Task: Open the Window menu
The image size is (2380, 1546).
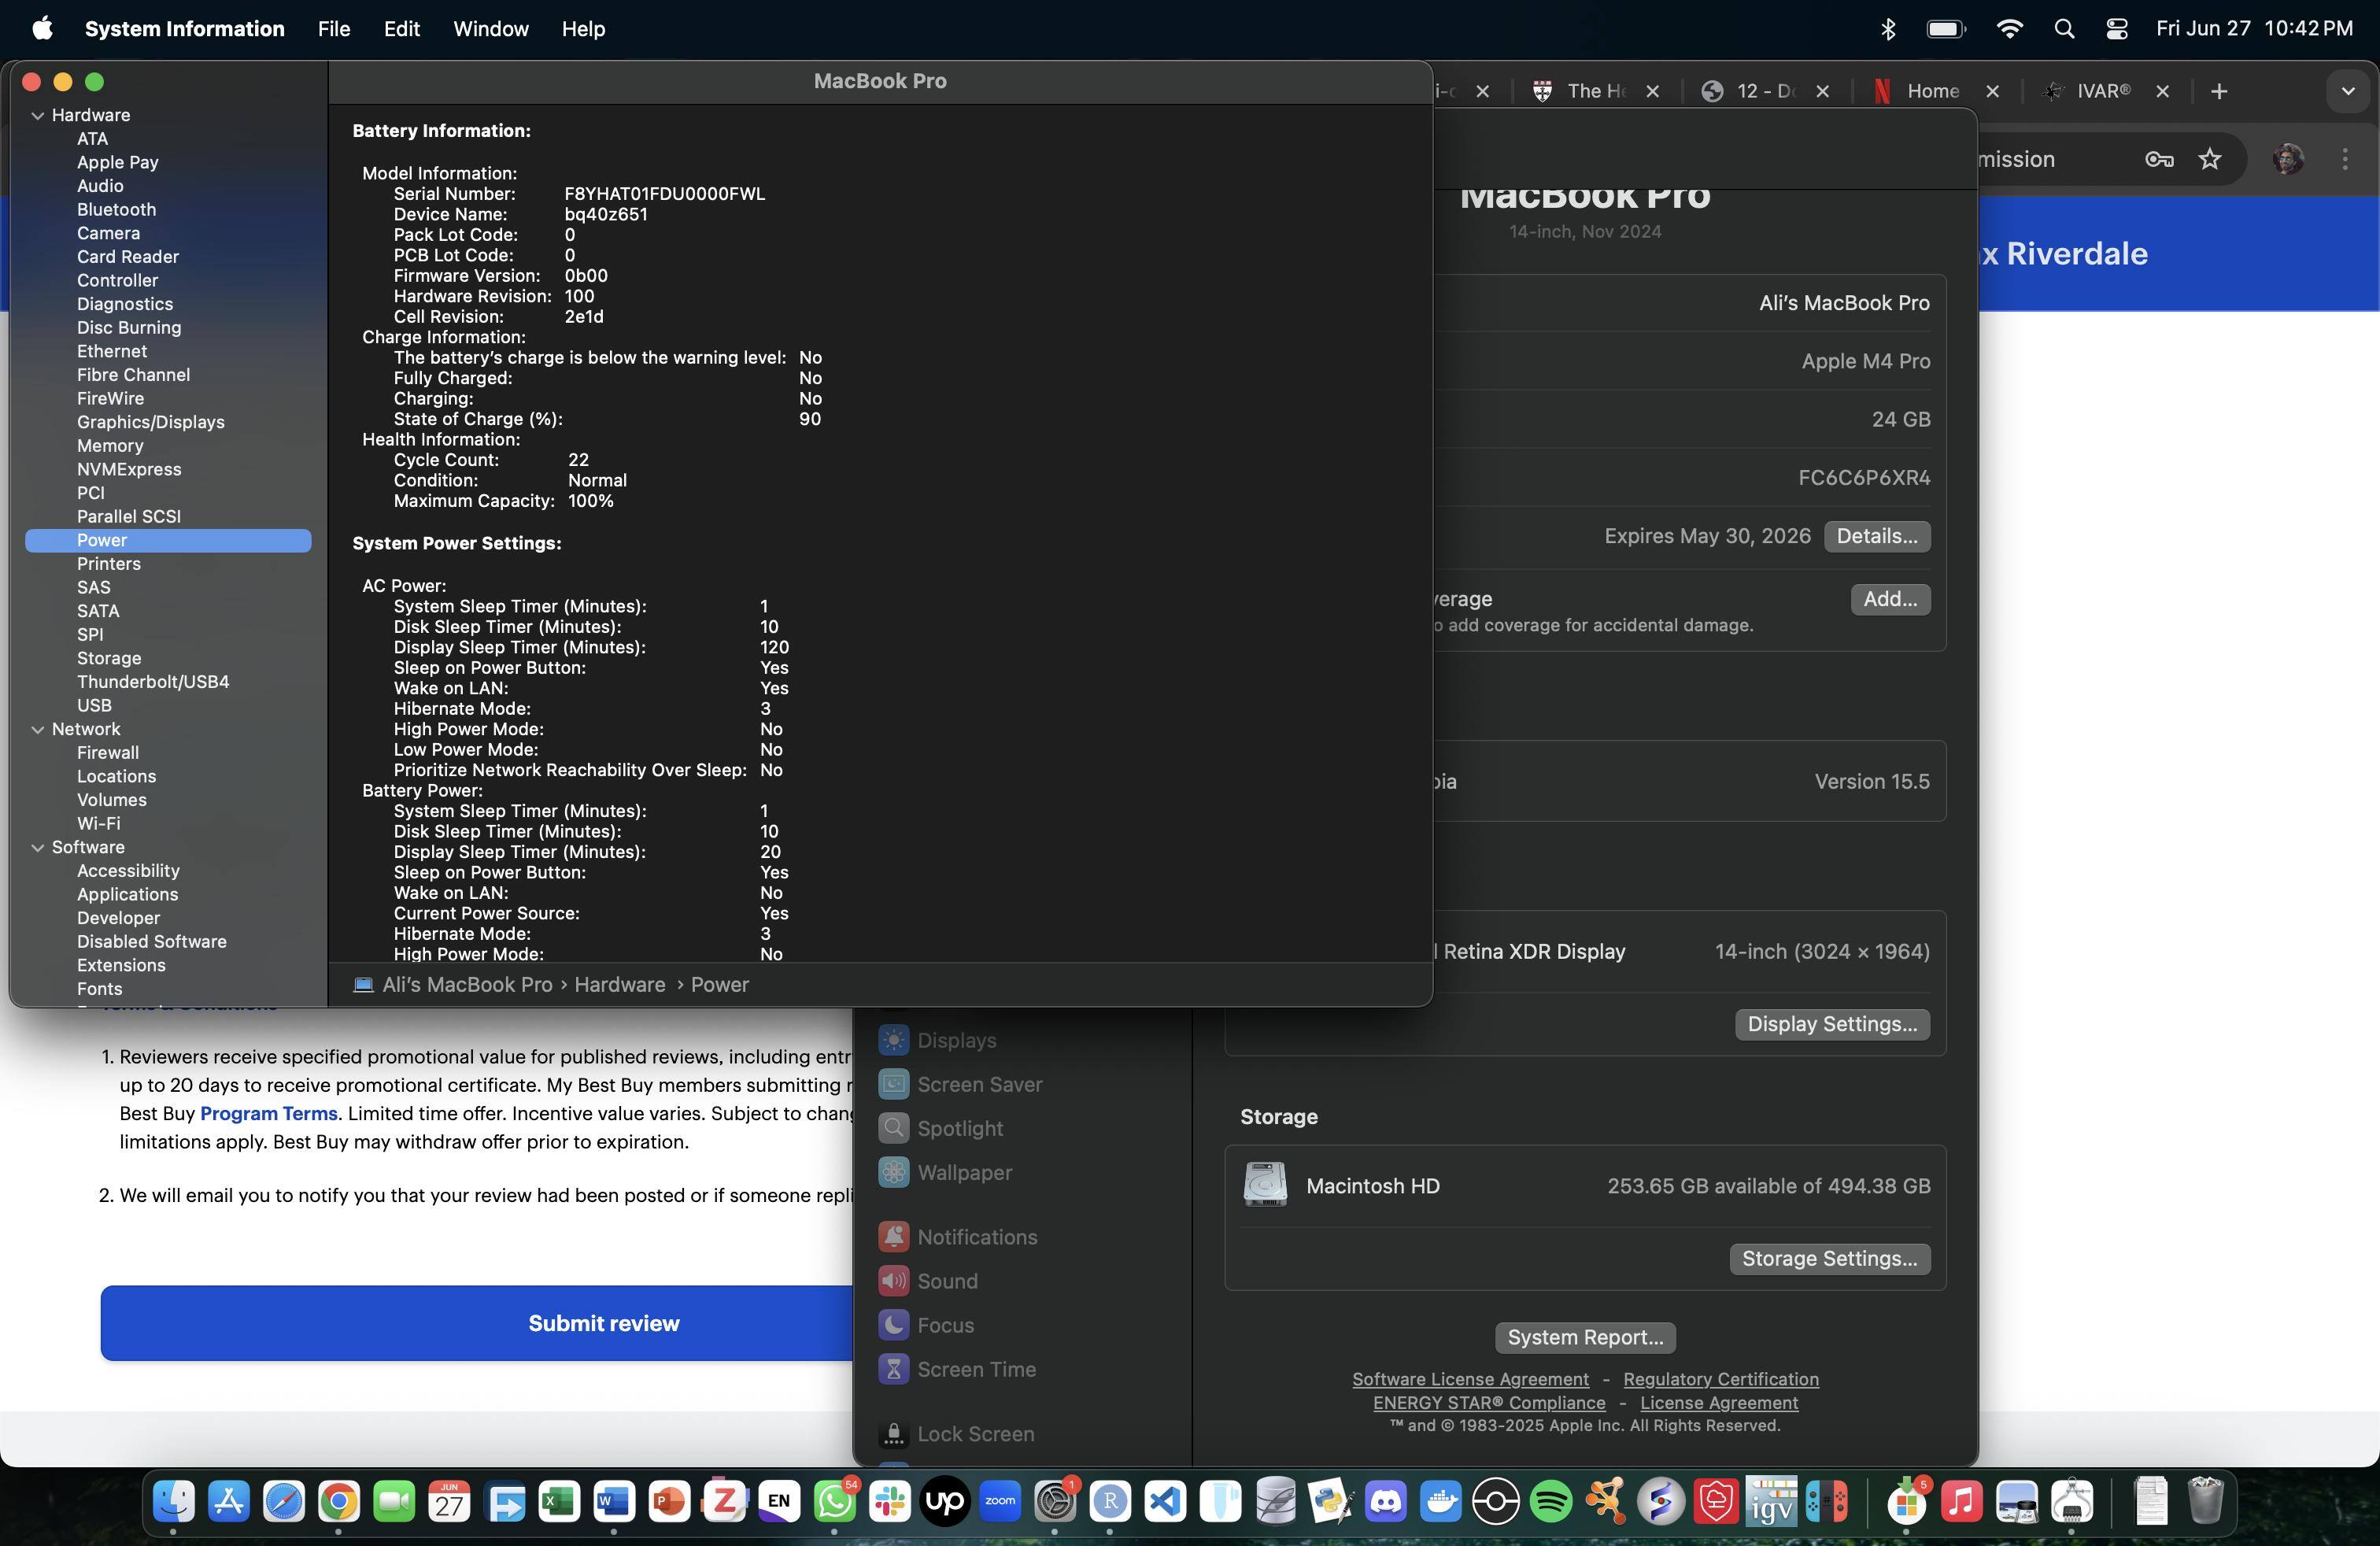Action: tap(490, 29)
